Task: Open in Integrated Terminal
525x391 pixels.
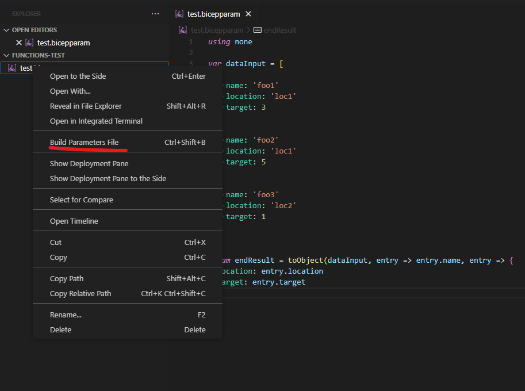Action: 96,121
